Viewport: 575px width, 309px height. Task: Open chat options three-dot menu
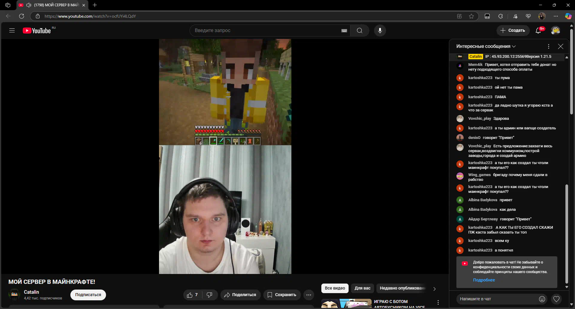click(549, 46)
